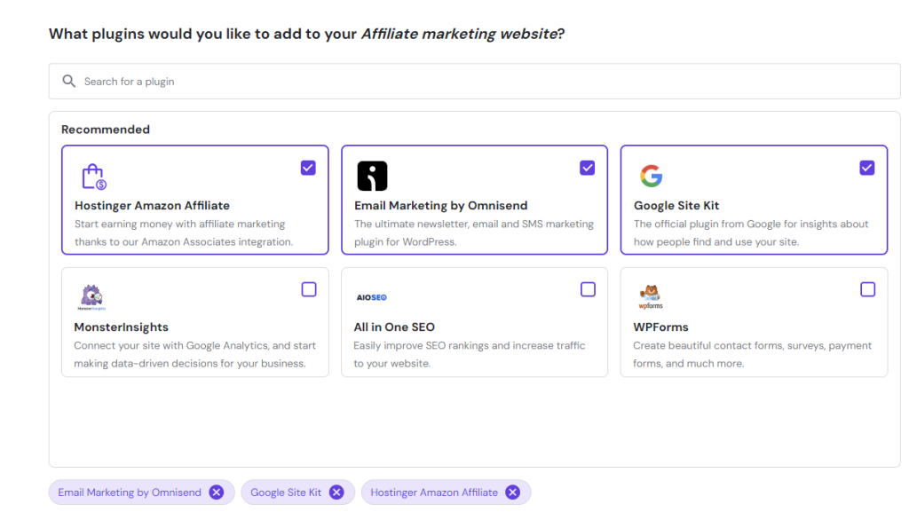Uncheck the Hostinger Amazon Affiliate checkbox
The width and height of the screenshot is (909, 528).
308,168
